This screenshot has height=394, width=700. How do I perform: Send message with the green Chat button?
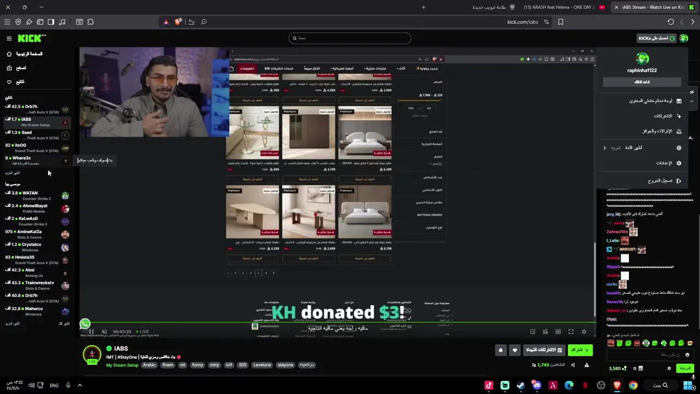[685, 368]
